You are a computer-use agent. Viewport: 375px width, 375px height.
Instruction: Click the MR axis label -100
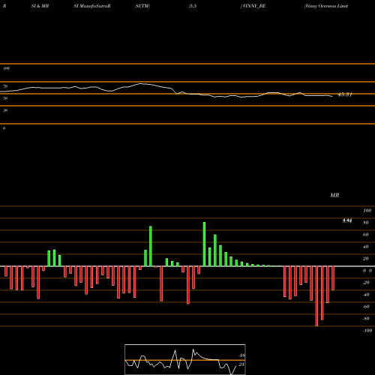(367, 331)
